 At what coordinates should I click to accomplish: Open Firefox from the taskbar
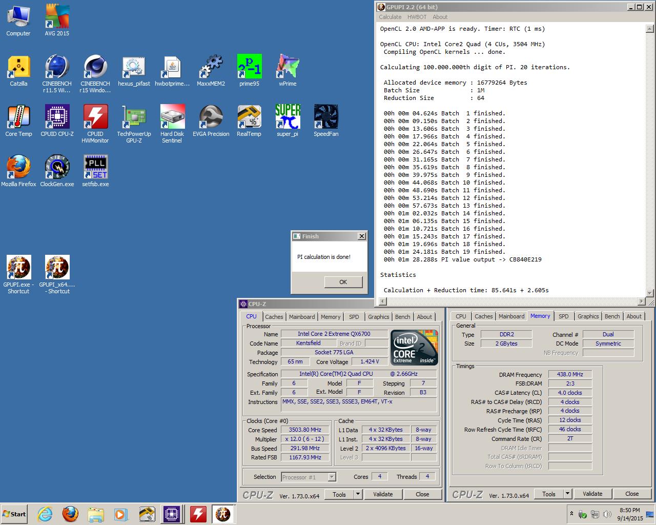click(x=70, y=514)
